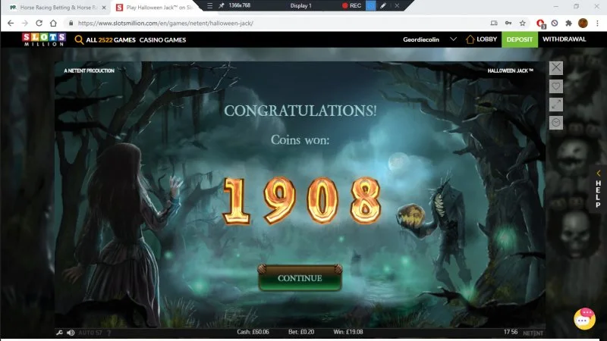Screen dimensions: 607x341
Task: Open the games search magnifier icon
Action: pos(79,40)
